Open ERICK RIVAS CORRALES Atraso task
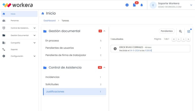The image size is (195, 111). pyautogui.click(x=150, y=49)
